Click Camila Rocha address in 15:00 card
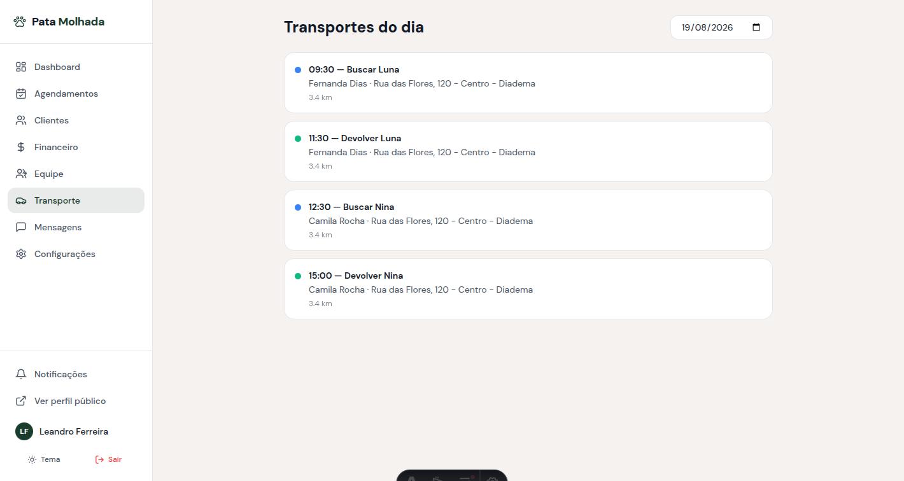 421,289
